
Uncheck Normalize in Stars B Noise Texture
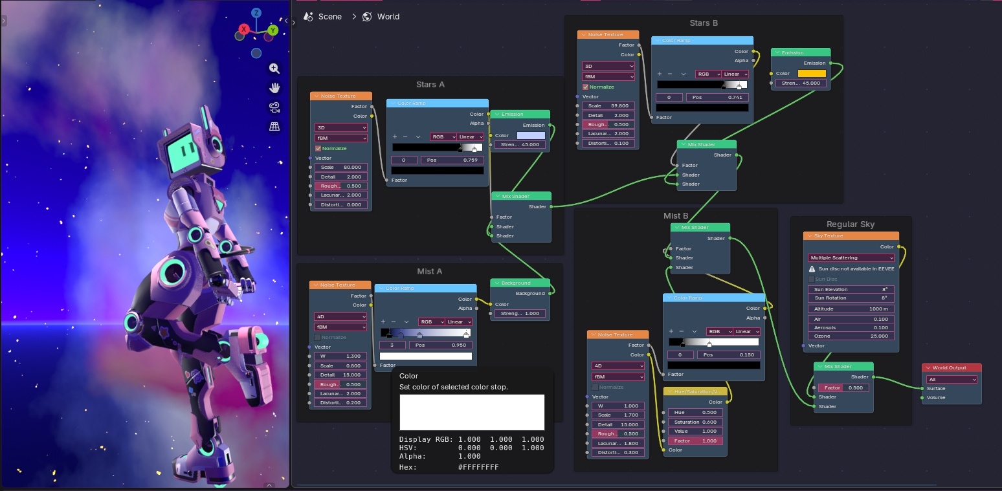586,87
